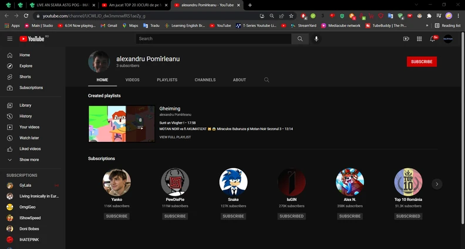Screen dimensions: 465x249
Task: Toggle SUBSCRIBED for Top 10 România
Action: pyautogui.click(x=408, y=216)
